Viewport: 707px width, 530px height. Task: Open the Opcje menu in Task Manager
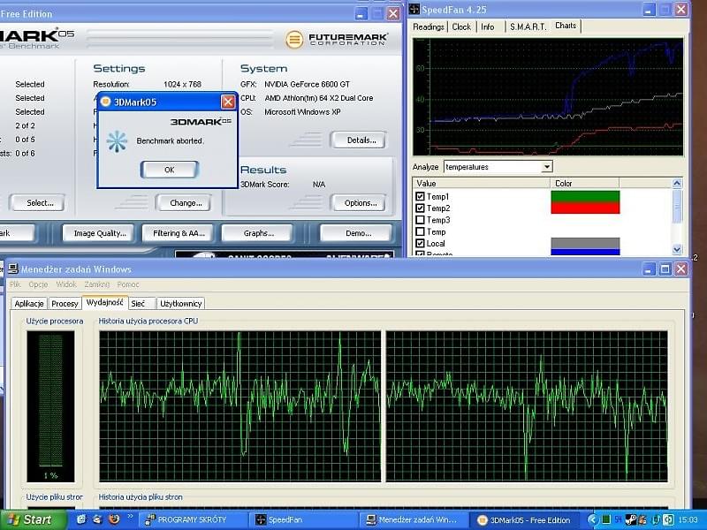tap(38, 284)
